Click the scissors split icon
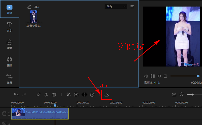 pos(46,95)
